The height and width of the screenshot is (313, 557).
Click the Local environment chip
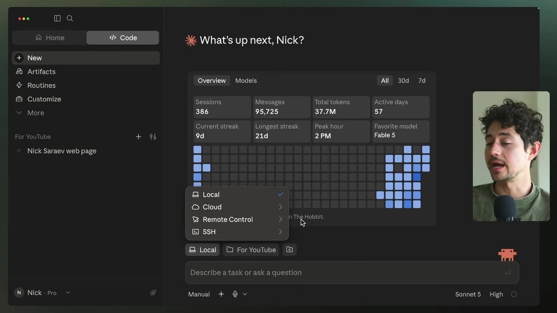click(202, 250)
